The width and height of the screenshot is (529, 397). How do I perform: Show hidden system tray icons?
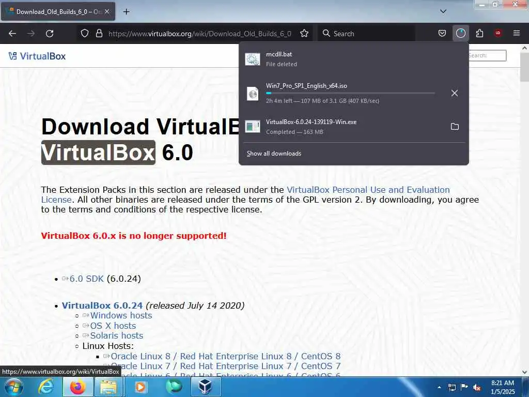pyautogui.click(x=439, y=387)
